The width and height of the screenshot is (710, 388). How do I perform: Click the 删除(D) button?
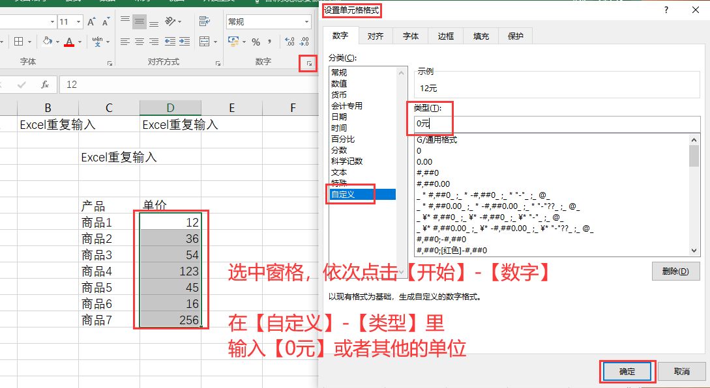click(x=675, y=271)
